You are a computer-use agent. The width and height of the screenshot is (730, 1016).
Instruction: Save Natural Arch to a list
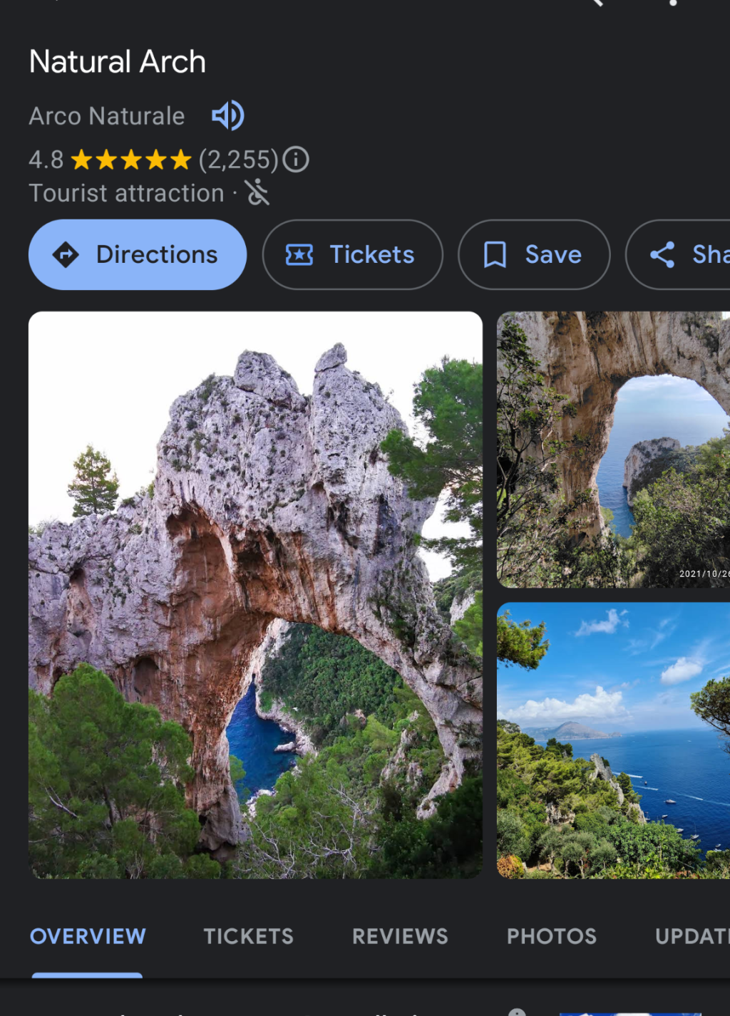click(x=533, y=254)
